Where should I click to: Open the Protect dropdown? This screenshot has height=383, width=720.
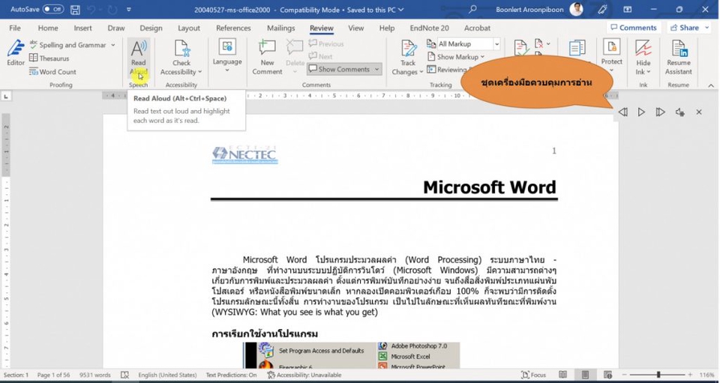click(612, 57)
